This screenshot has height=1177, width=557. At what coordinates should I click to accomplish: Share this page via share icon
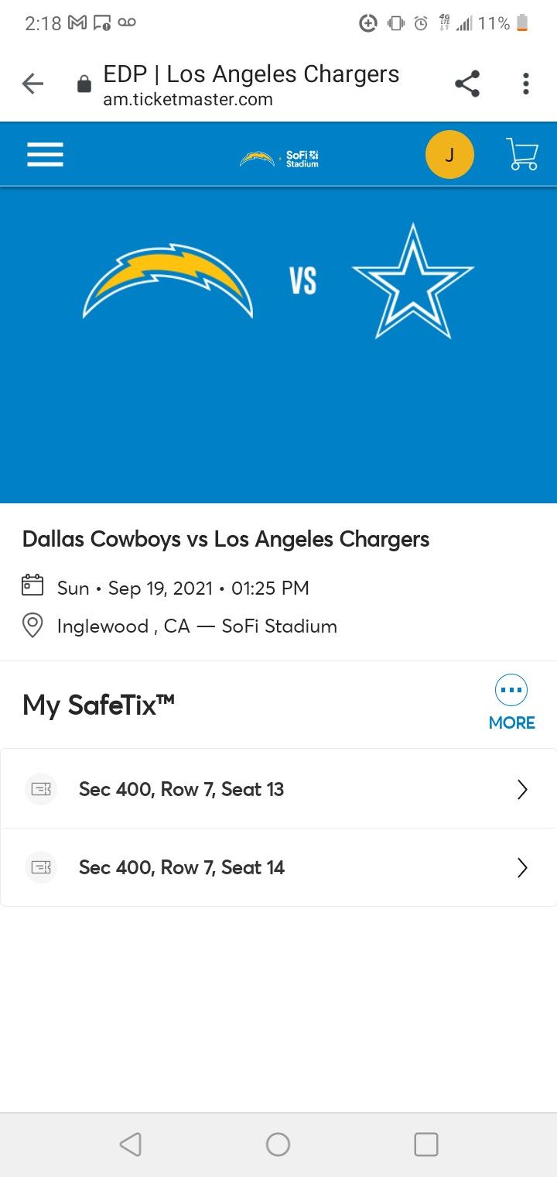(x=466, y=84)
